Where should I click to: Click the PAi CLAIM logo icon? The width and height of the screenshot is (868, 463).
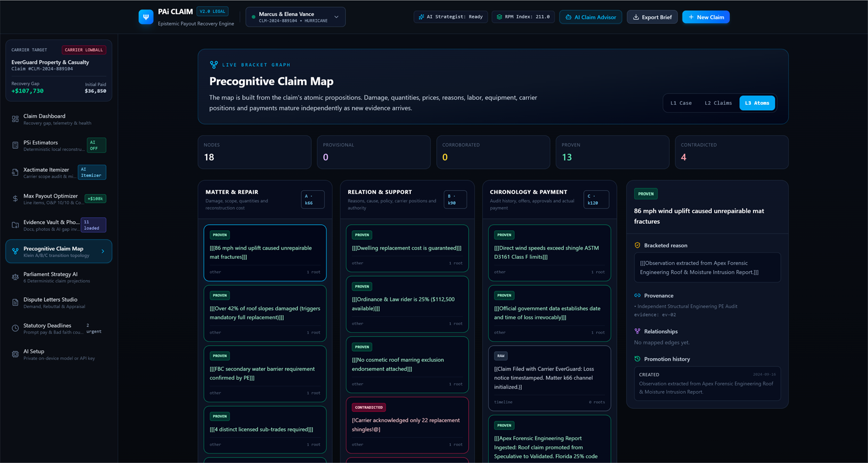146,17
